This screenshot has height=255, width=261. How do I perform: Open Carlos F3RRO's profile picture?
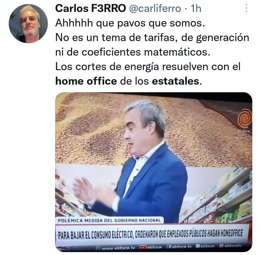tap(28, 24)
